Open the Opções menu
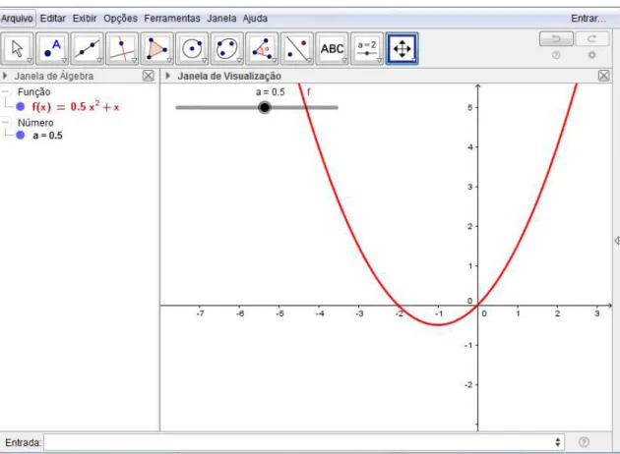The width and height of the screenshot is (620, 454). pyautogui.click(x=121, y=18)
